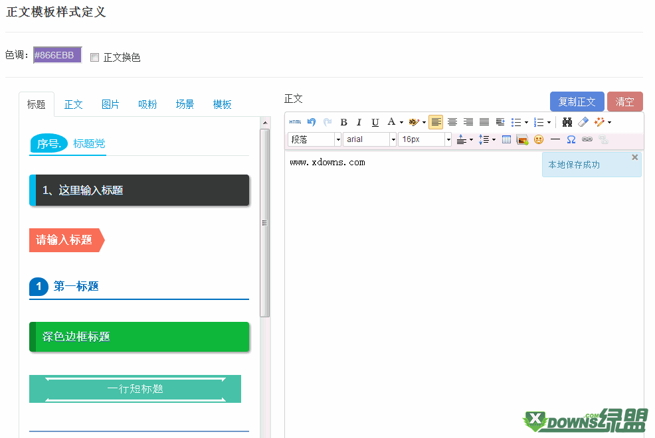The height and width of the screenshot is (438, 655).
Task: Switch to the 吸粉 tab
Action: 148,104
